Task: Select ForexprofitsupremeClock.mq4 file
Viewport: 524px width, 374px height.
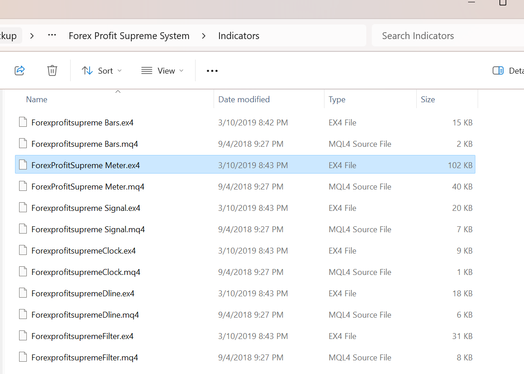Action: point(245,272)
